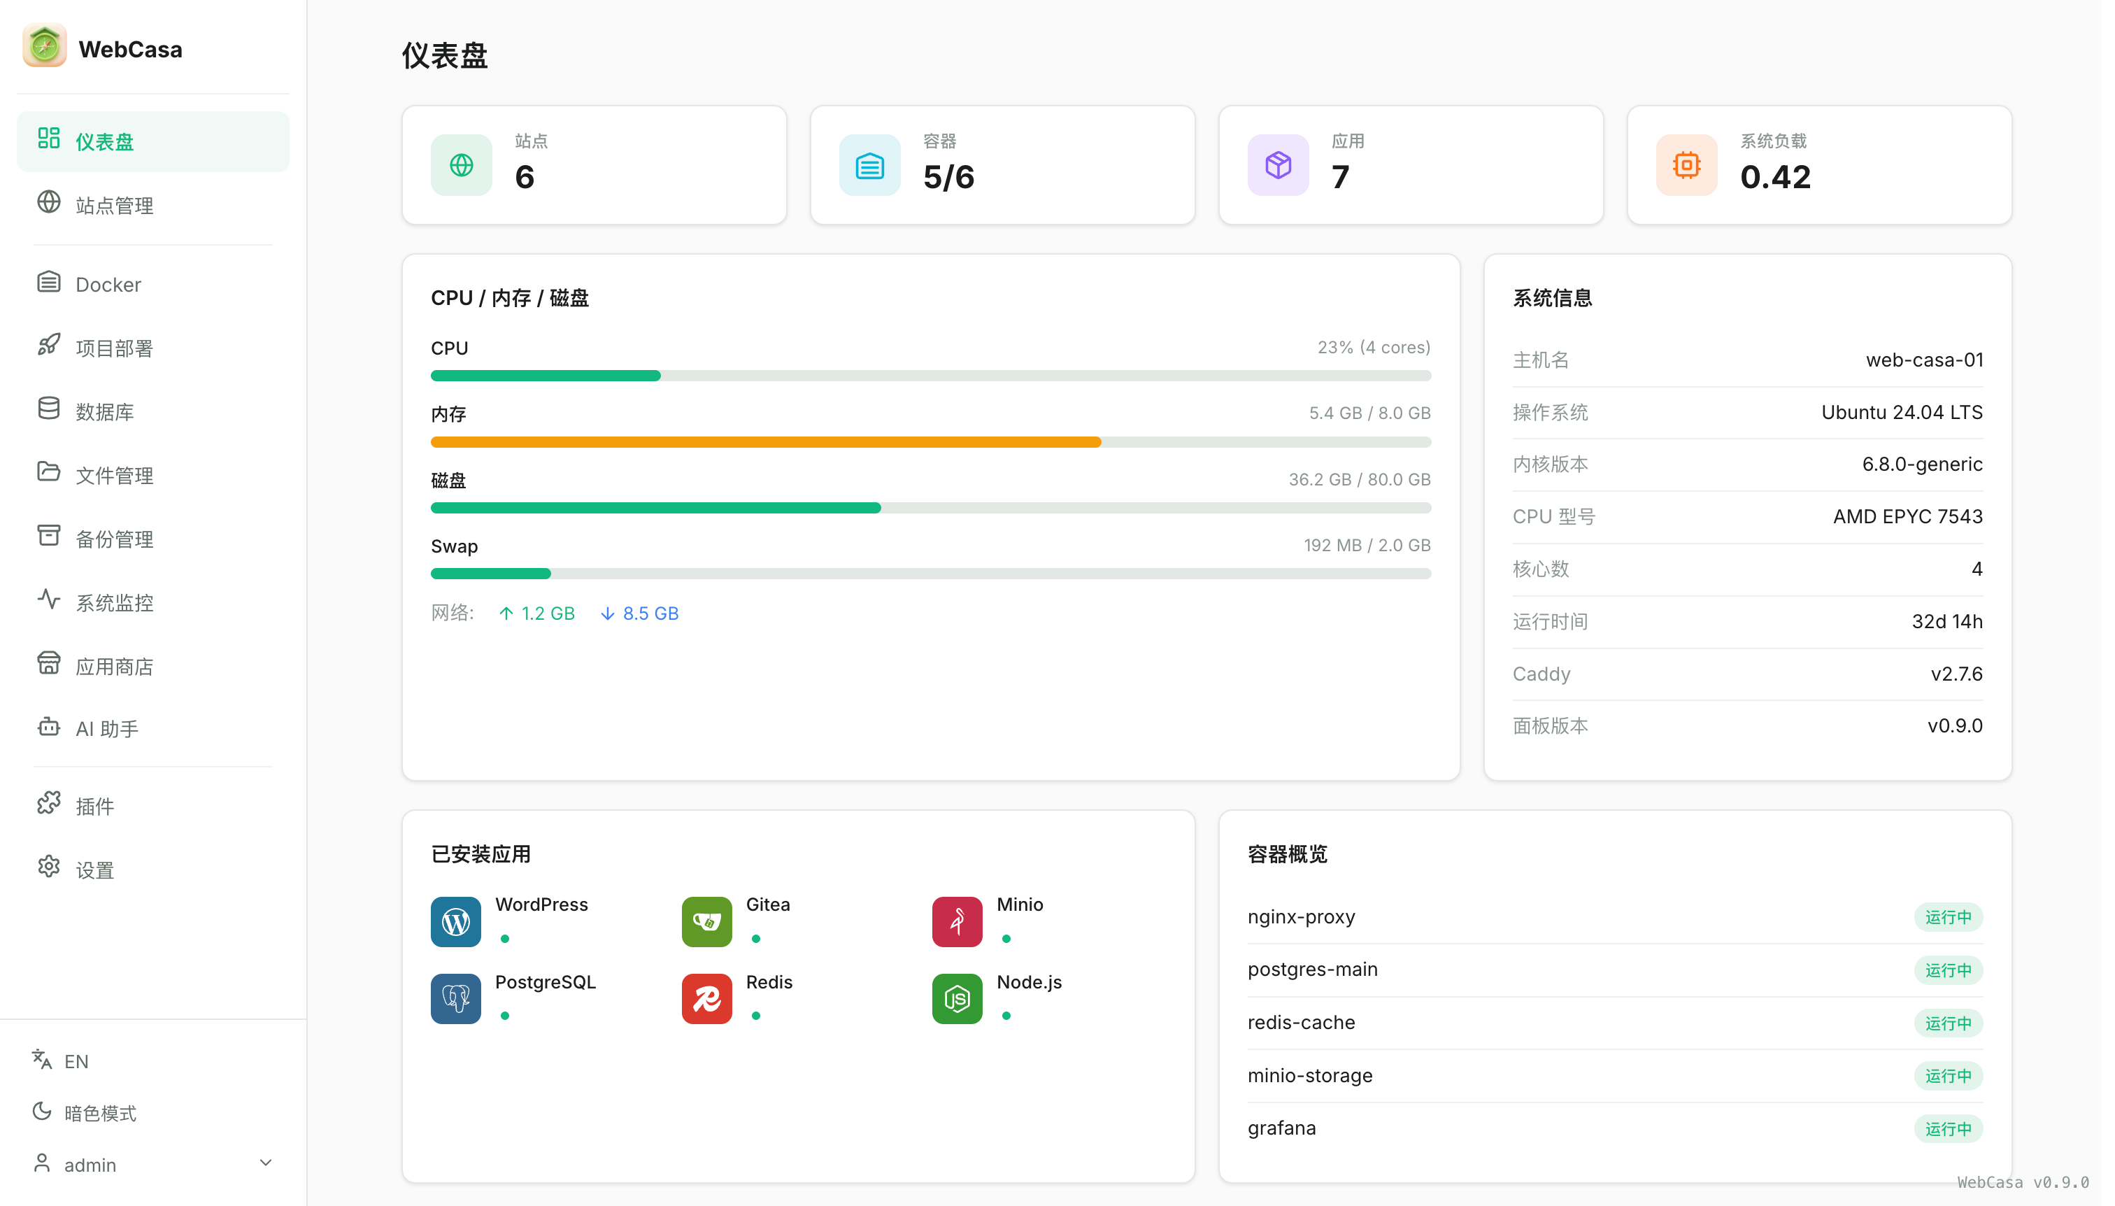The height and width of the screenshot is (1206, 2115).
Task: Click the CPU usage progress bar
Action: click(x=930, y=375)
